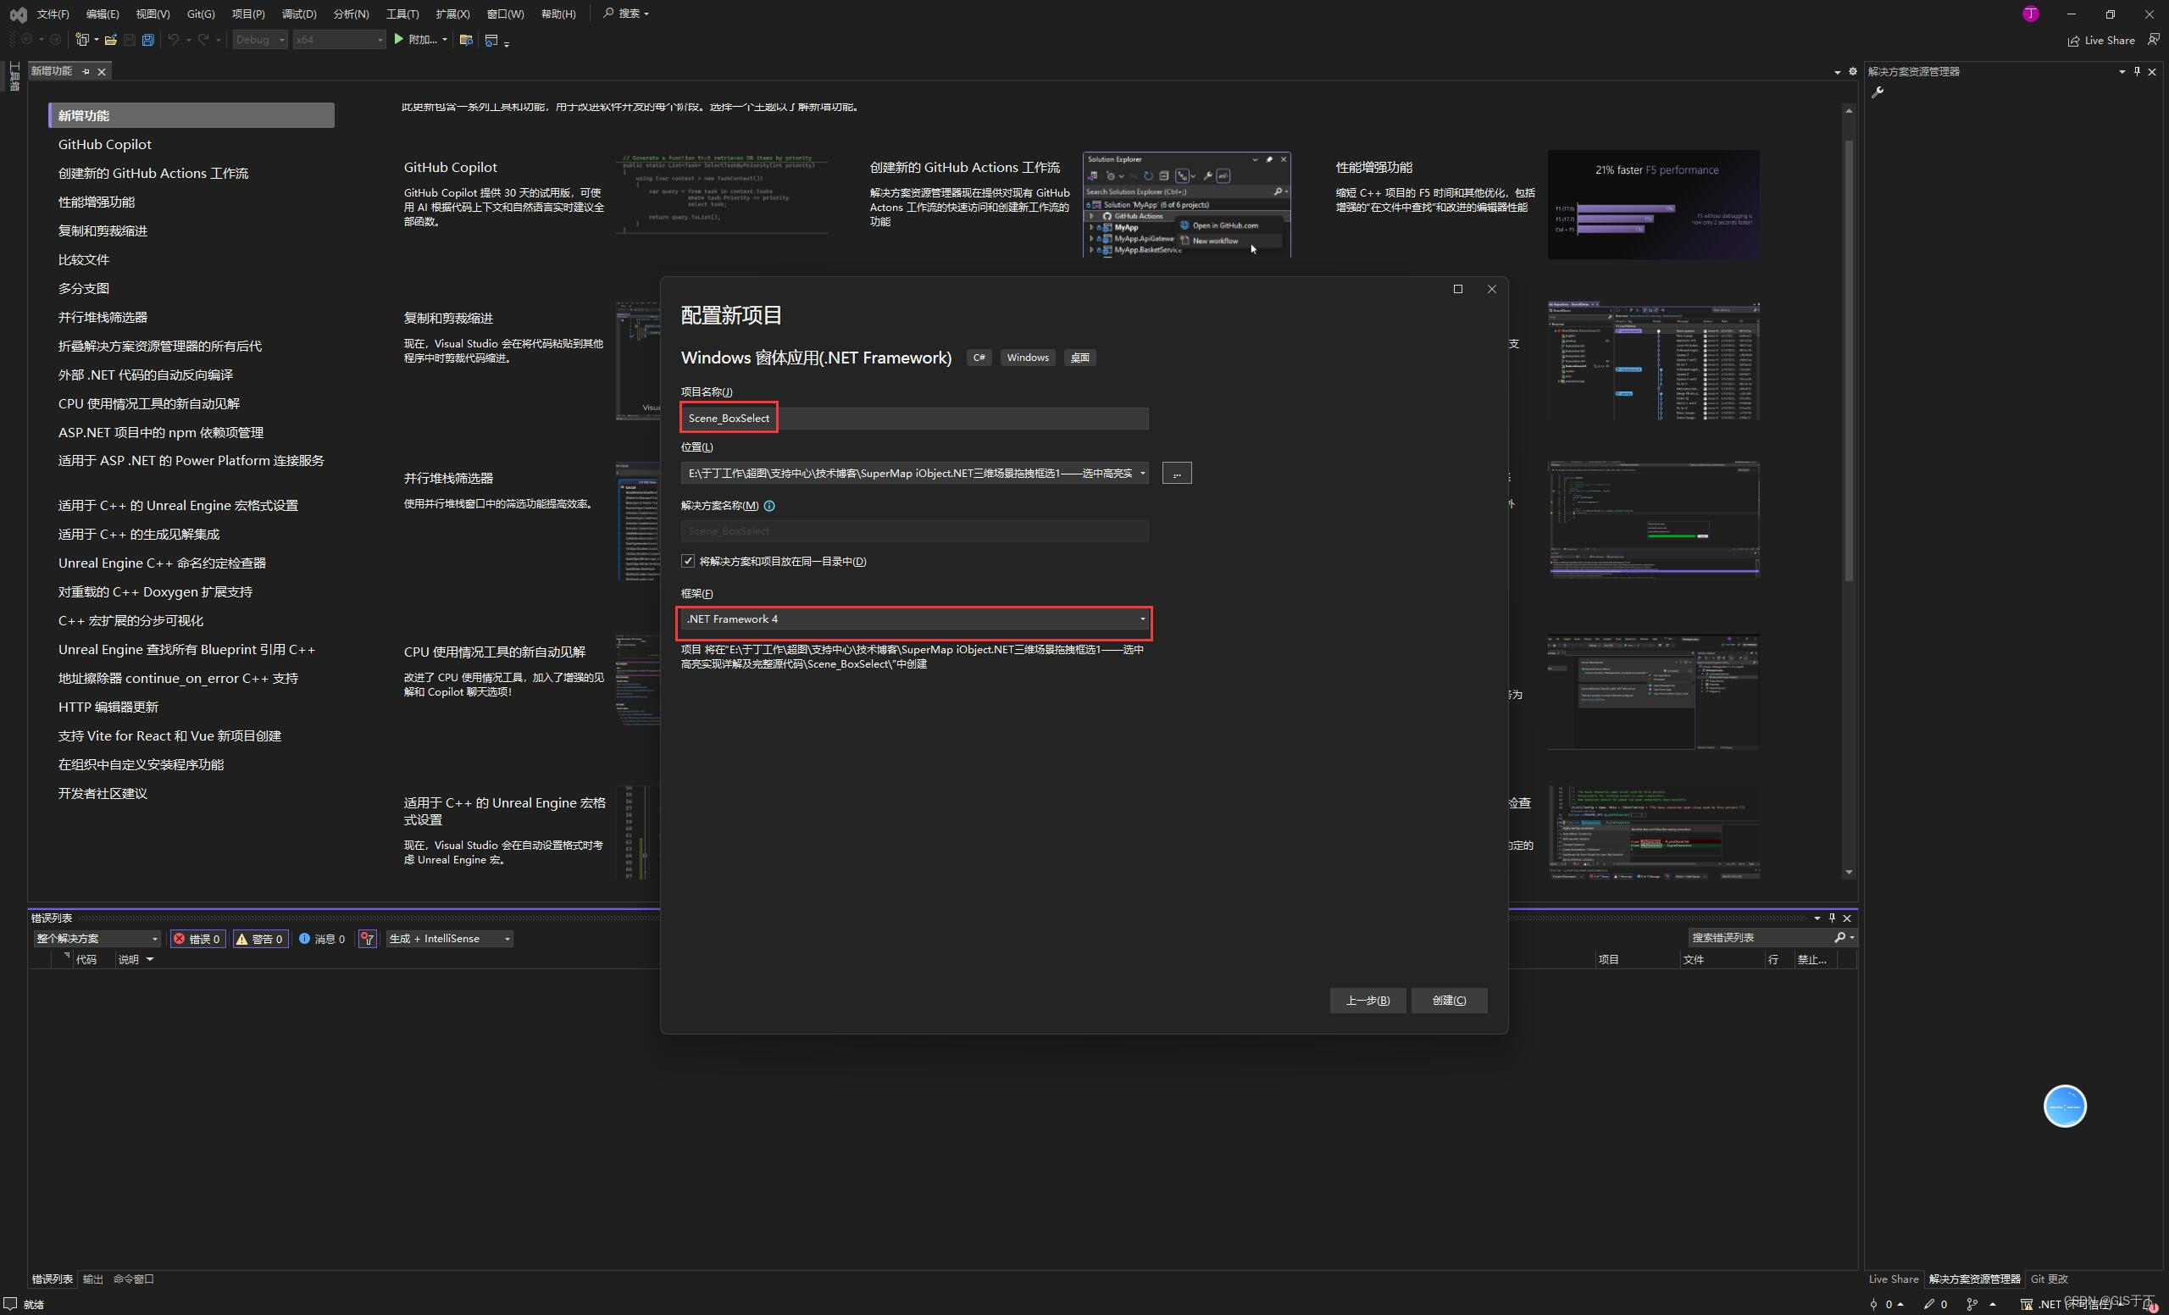Click the browse ... location button
This screenshot has height=1315, width=2169.
tap(1177, 473)
